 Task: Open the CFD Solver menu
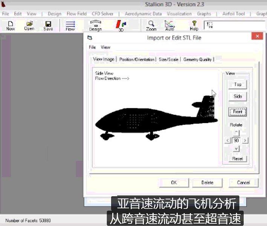coord(102,14)
